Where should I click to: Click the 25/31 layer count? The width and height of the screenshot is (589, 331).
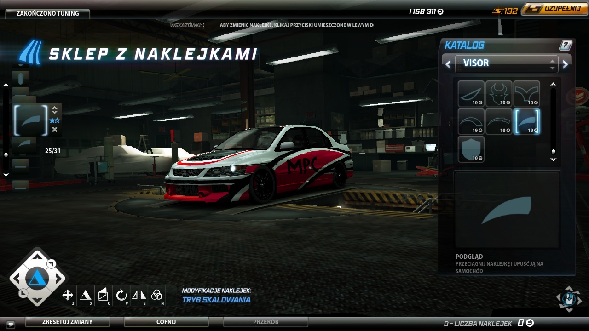point(52,151)
